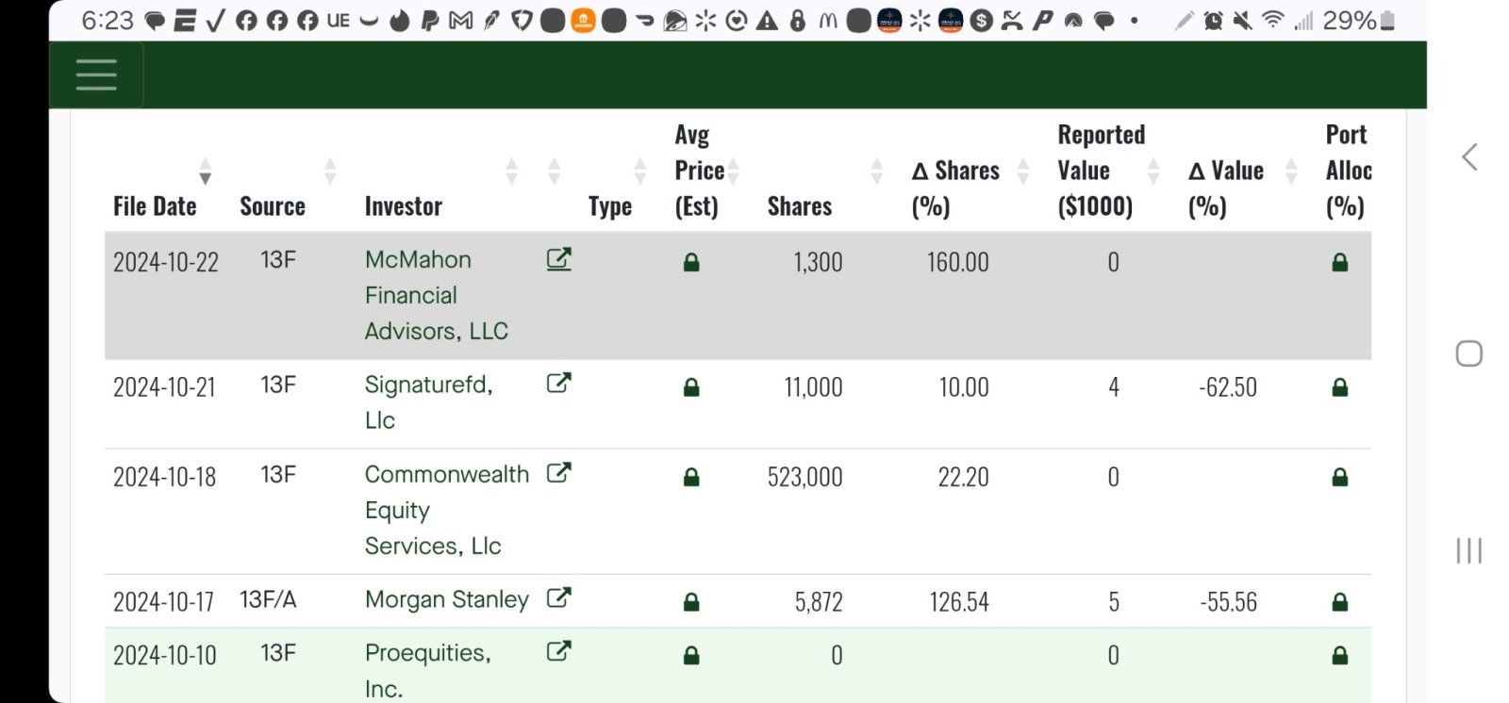1509x703 pixels.
Task: Click Avg Price lock icon in Morgan Stanley row
Action: point(691,601)
